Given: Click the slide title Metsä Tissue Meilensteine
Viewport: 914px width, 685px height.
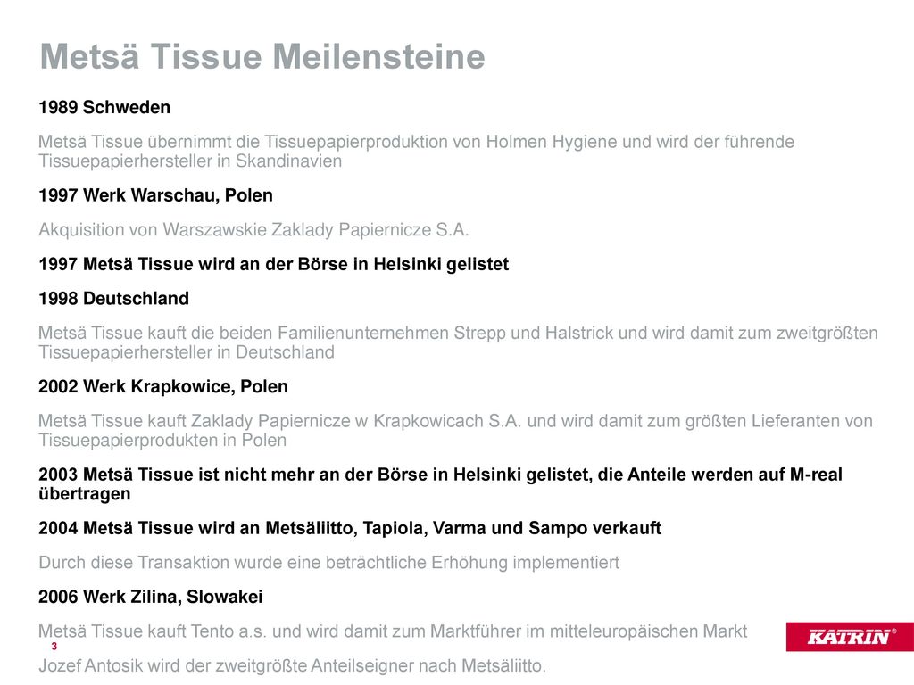Looking at the screenshot, I should click(x=262, y=57).
